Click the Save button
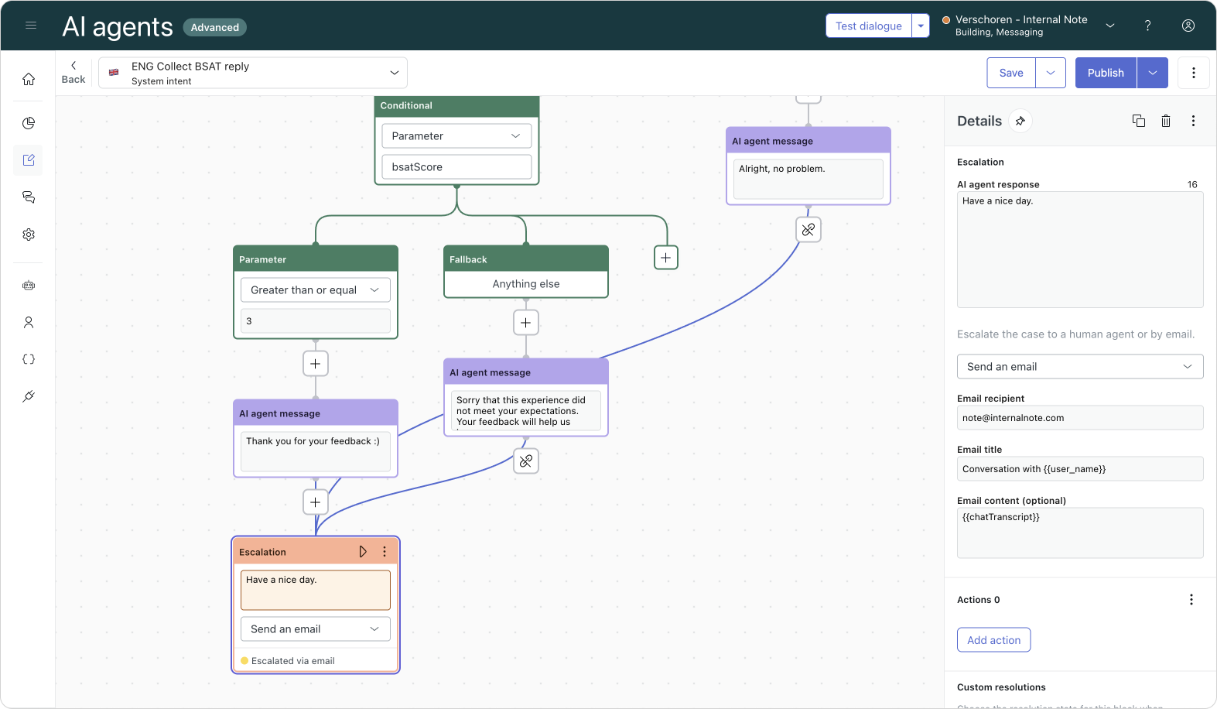Screen dimensions: 1217x709 pos(1010,73)
